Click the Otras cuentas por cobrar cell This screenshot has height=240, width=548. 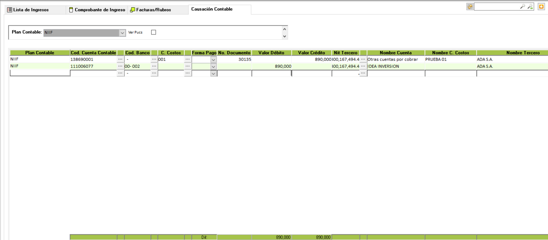coord(396,59)
